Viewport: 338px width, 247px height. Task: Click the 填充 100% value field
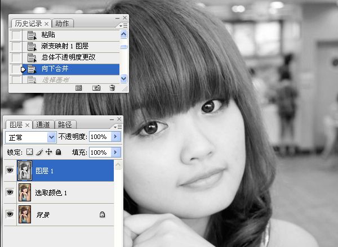point(100,152)
